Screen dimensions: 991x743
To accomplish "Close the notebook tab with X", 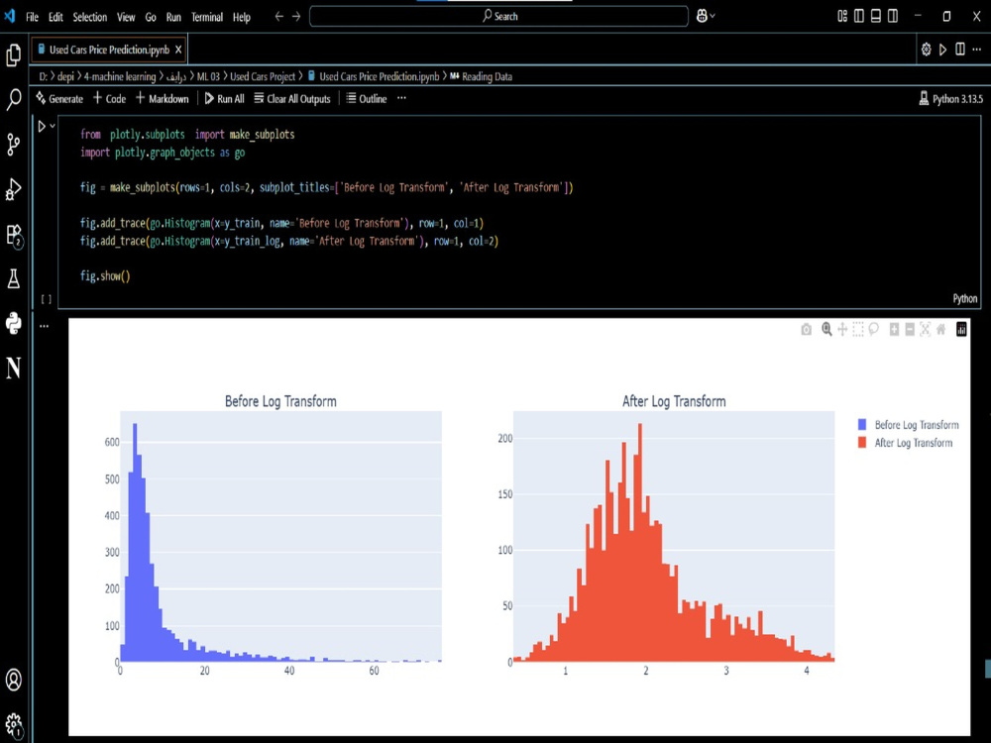I will coord(178,50).
